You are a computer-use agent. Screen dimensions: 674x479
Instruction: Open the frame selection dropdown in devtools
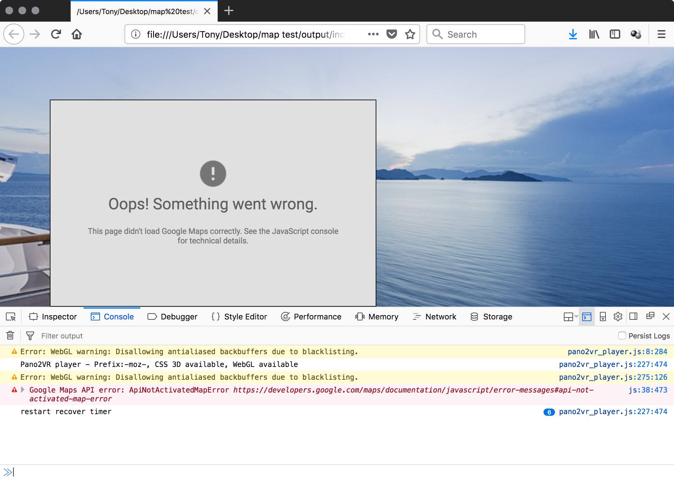pyautogui.click(x=570, y=317)
